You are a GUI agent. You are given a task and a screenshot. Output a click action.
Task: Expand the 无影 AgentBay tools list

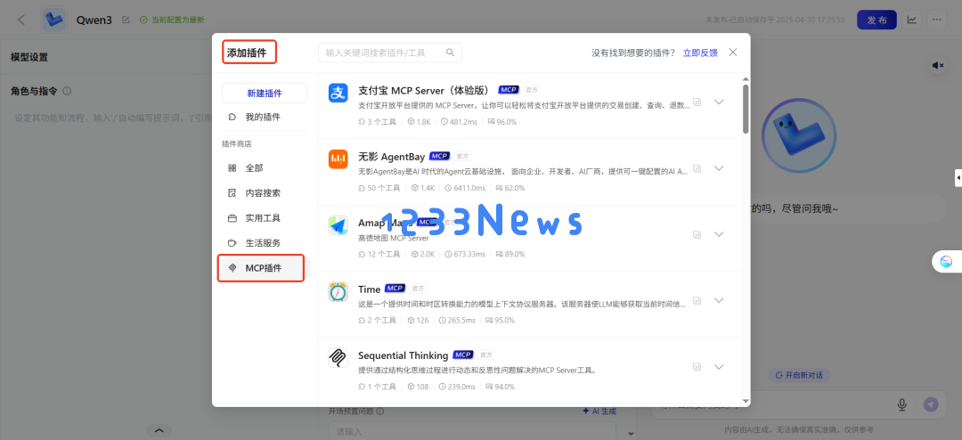[x=719, y=168]
